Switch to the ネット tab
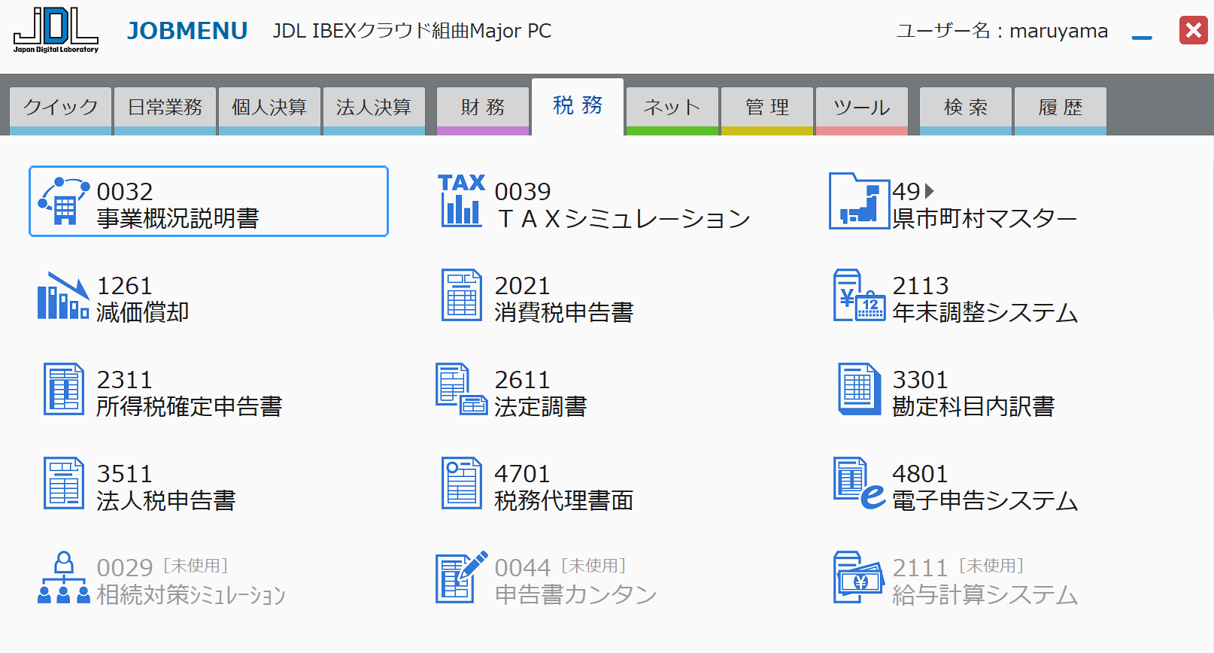This screenshot has width=1214, height=653. pyautogui.click(x=672, y=111)
